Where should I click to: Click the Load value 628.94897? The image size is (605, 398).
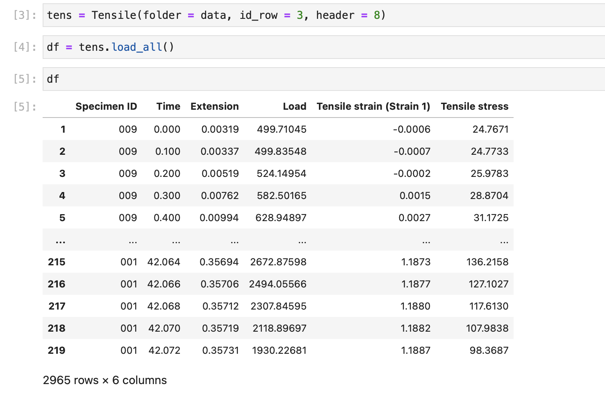click(x=281, y=218)
